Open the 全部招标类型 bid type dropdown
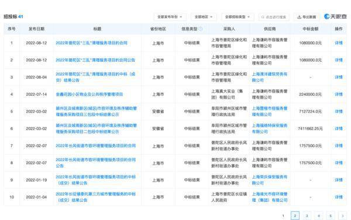This screenshot has height=220, width=351. click(x=238, y=17)
